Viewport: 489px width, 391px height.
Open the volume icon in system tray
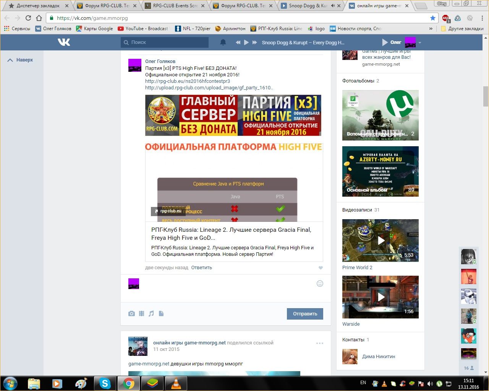[430, 383]
